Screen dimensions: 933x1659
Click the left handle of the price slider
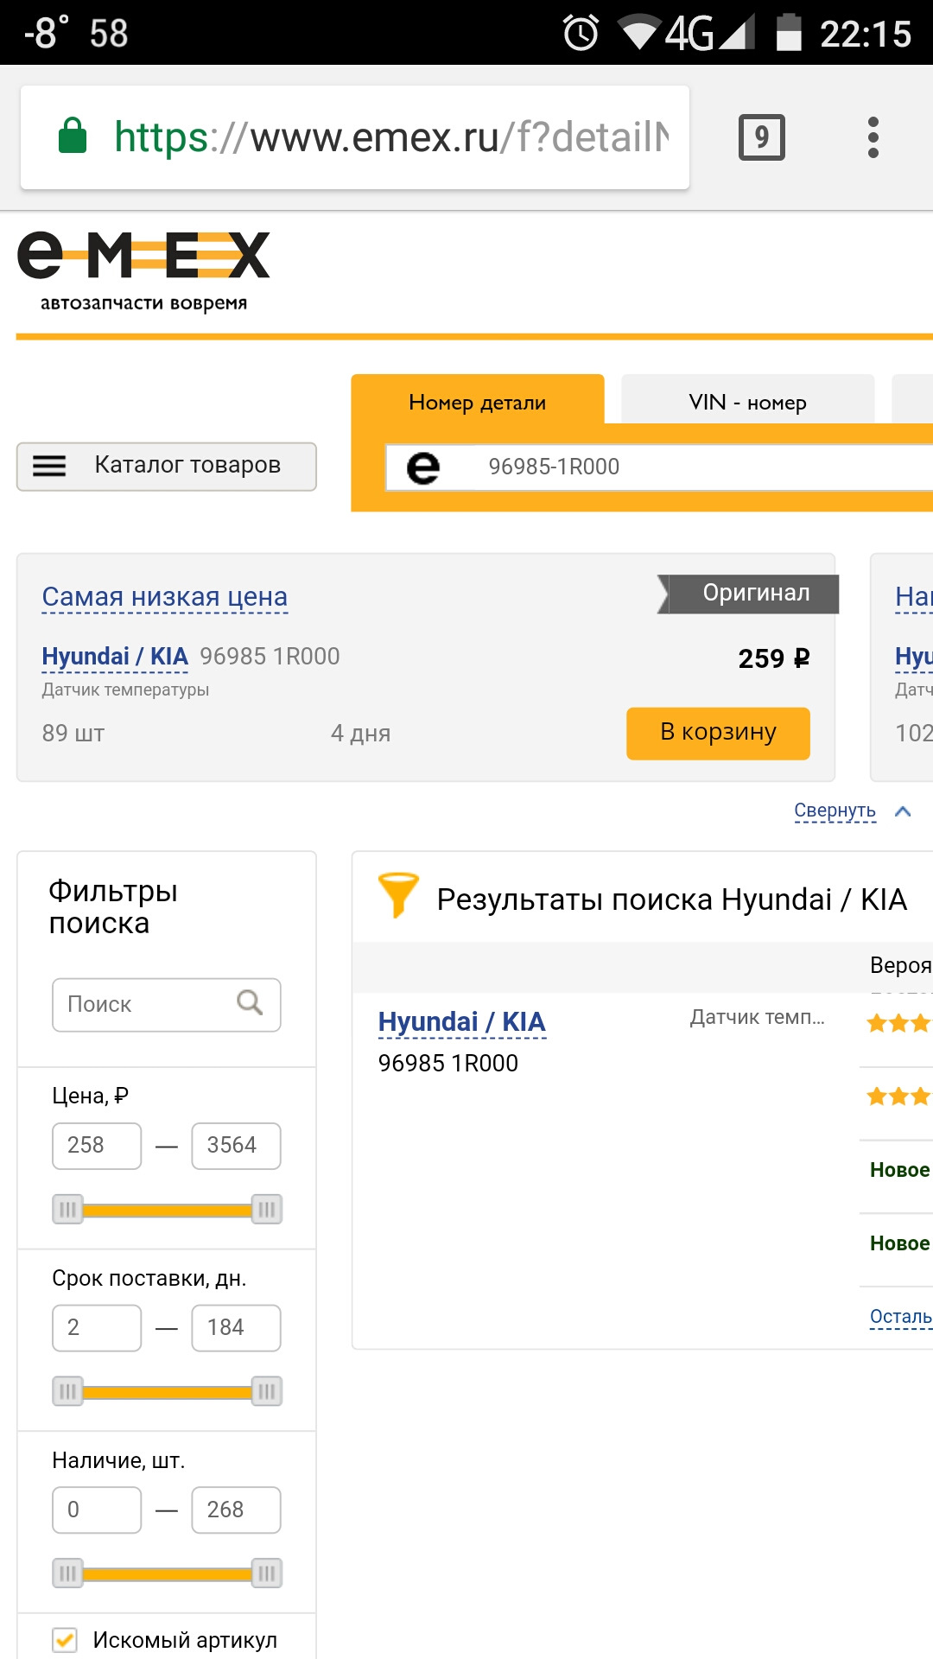(x=67, y=1209)
